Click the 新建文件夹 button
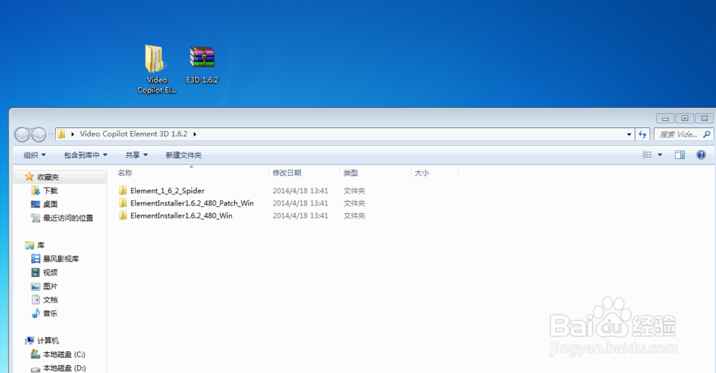The image size is (716, 373). click(183, 155)
